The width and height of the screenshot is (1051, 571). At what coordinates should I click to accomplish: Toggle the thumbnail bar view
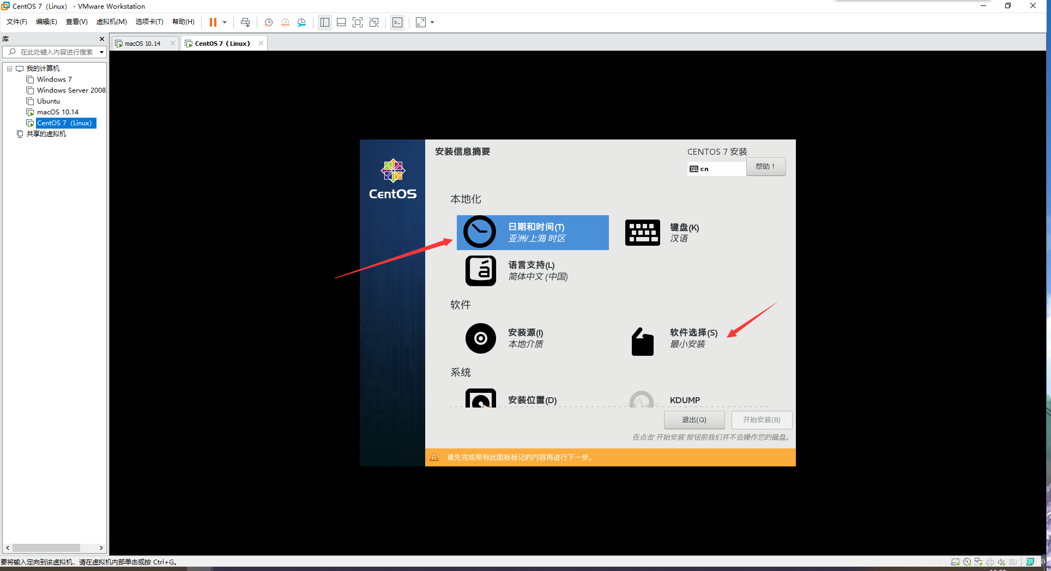tap(341, 22)
